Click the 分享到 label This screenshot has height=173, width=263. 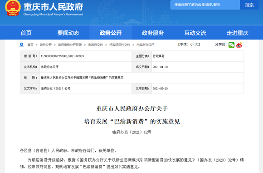tap(221, 44)
